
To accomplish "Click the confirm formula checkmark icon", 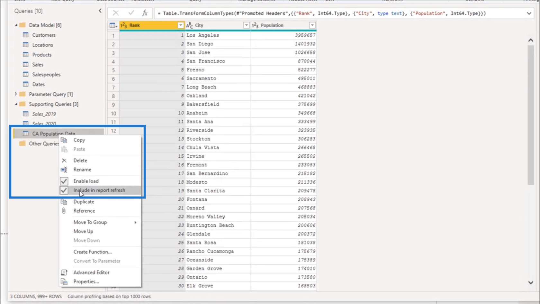I will click(131, 13).
